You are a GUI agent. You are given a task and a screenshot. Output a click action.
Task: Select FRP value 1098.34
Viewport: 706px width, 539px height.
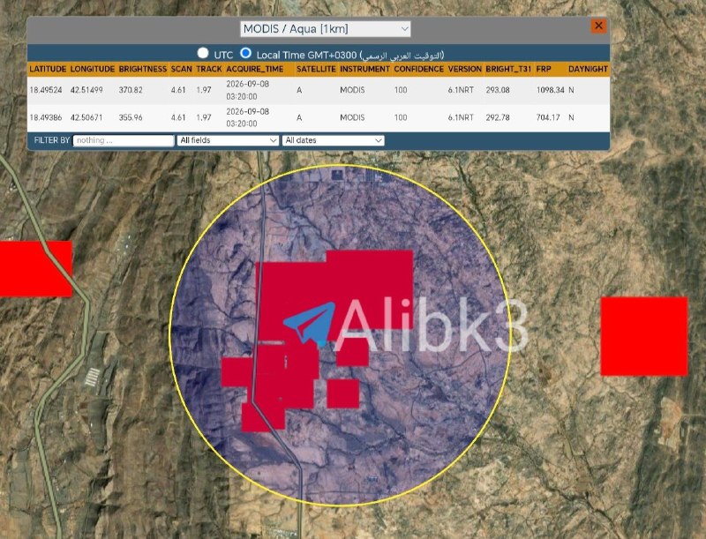(x=550, y=90)
